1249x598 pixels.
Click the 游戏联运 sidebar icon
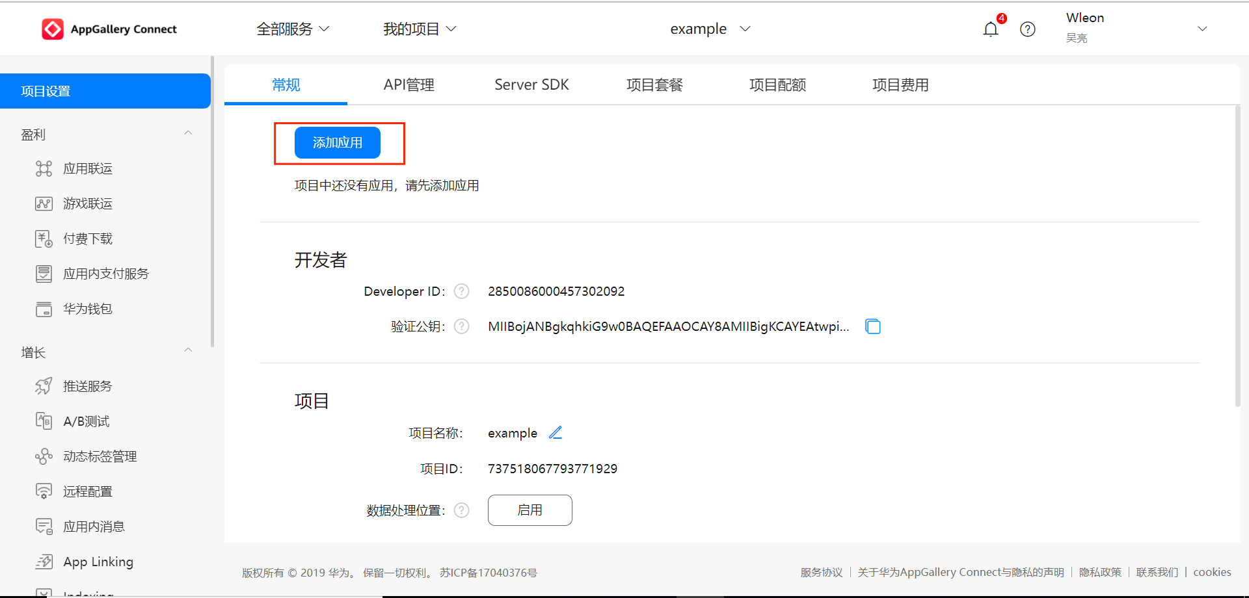click(44, 204)
